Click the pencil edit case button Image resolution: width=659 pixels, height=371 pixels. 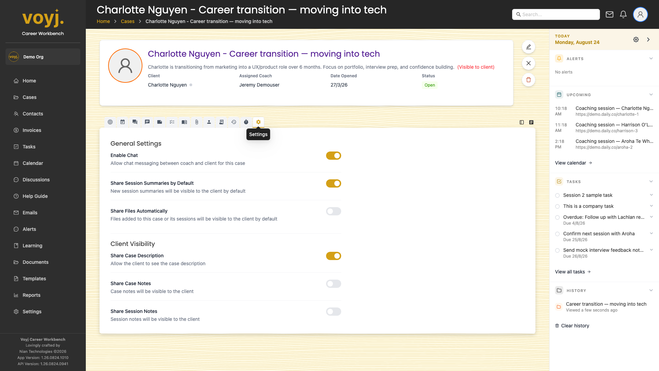pos(529,47)
